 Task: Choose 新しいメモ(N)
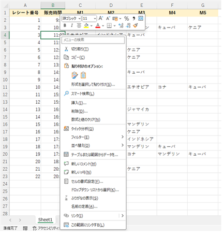pyautogui.click(x=93, y=172)
